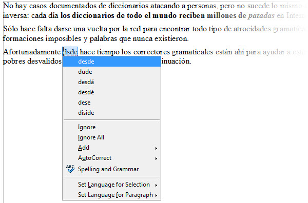The height and width of the screenshot is (203, 308).
Task: Click the italic word 'patadas'
Action: coord(261,15)
